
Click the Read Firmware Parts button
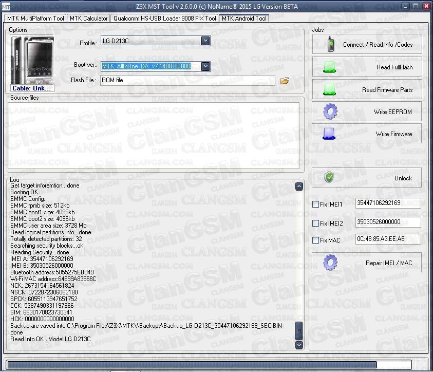(367, 89)
